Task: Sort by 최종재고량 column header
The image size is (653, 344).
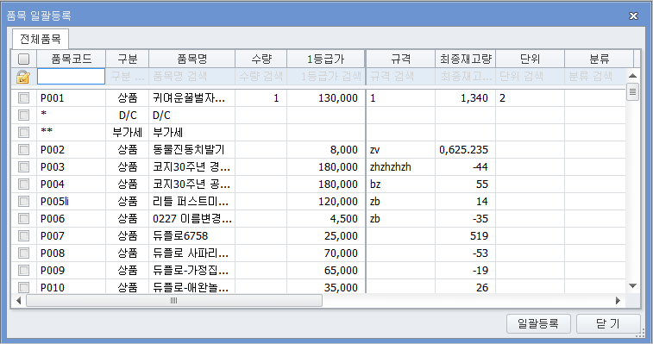Action: tap(466, 59)
